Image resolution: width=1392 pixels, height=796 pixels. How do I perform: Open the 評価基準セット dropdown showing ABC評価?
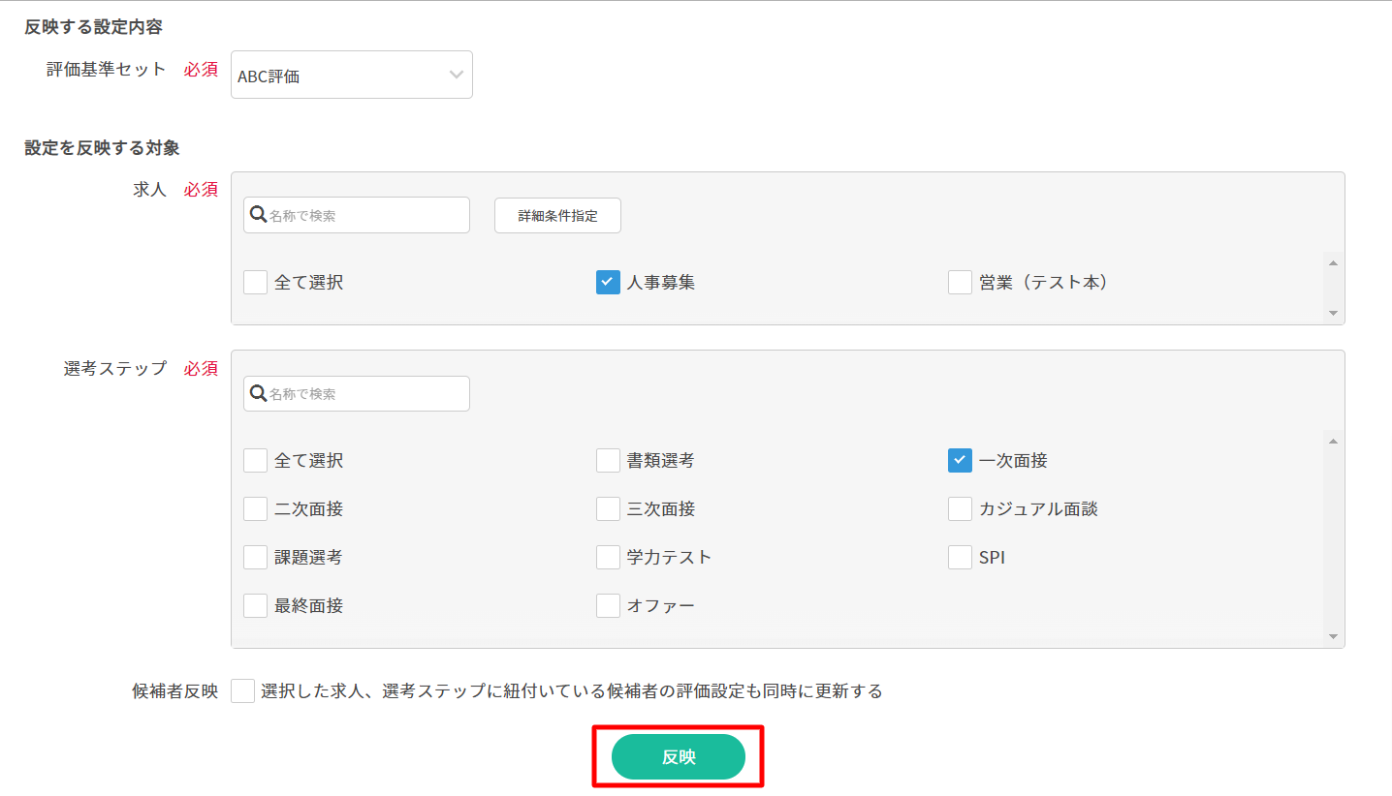(351, 76)
